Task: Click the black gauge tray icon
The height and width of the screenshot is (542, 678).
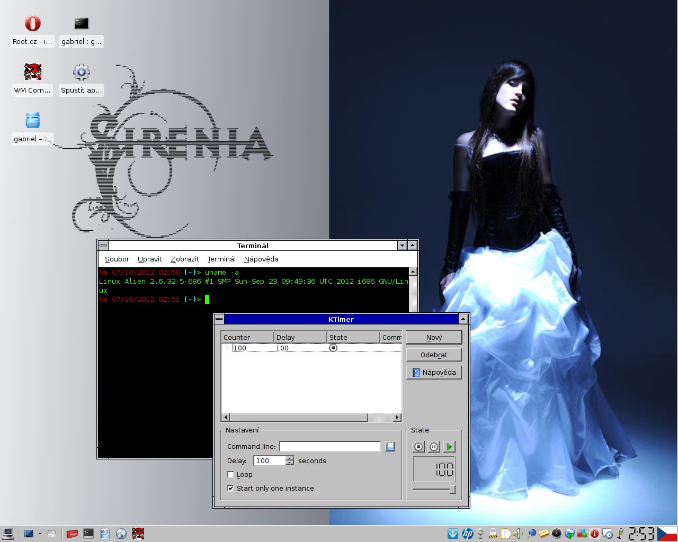Action: pyautogui.click(x=557, y=534)
